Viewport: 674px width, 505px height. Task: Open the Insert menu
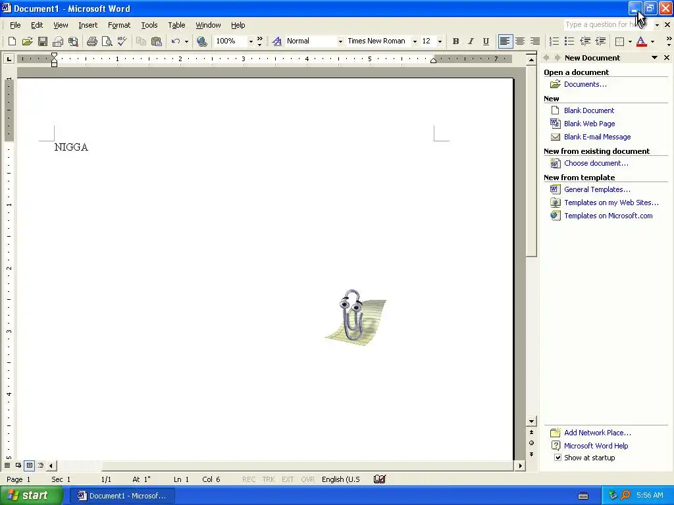pos(88,25)
